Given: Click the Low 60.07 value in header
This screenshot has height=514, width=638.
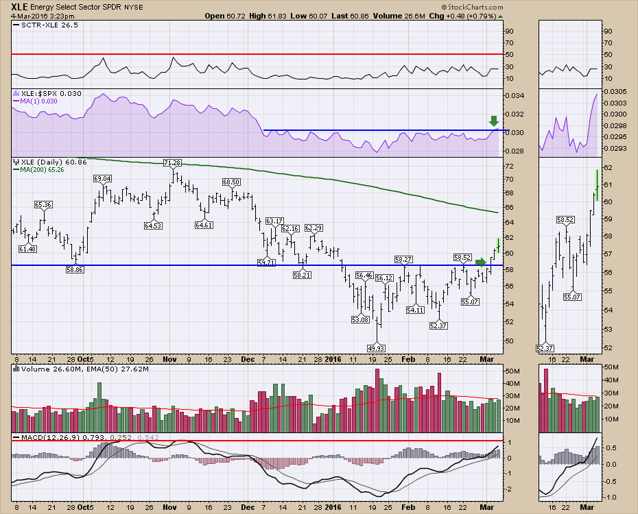Looking at the screenshot, I should [x=309, y=16].
